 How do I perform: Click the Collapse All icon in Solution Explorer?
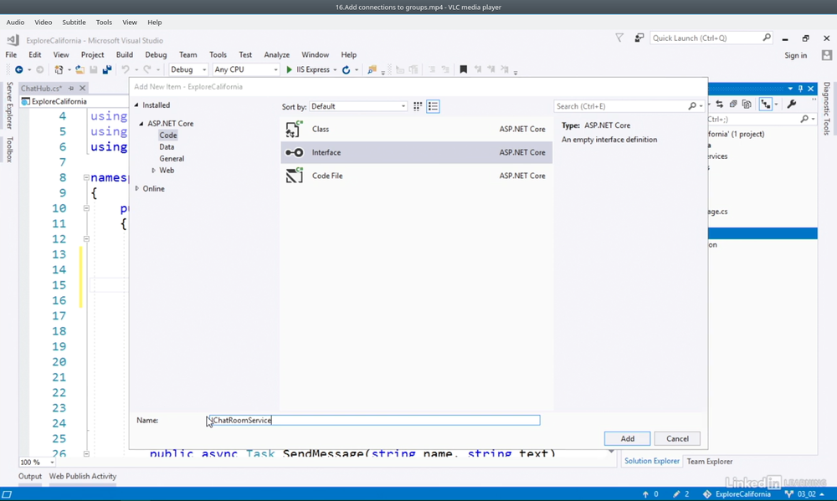[733, 104]
